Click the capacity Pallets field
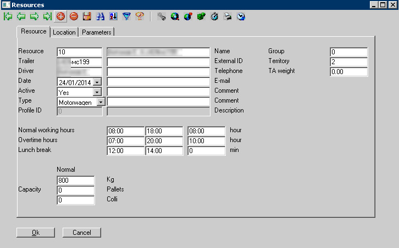 76,190
